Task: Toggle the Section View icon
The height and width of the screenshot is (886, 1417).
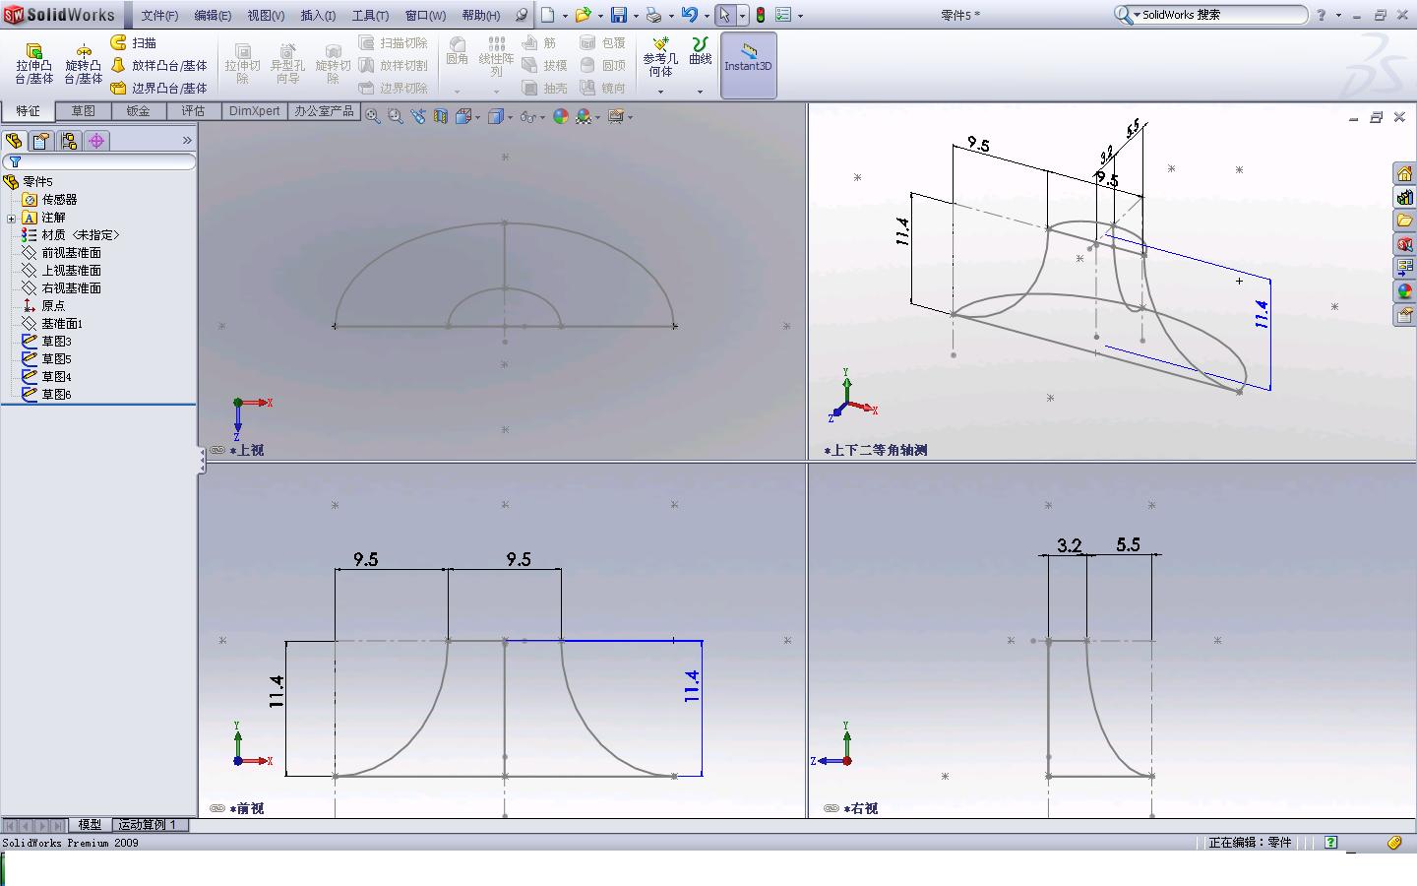Action: (440, 116)
